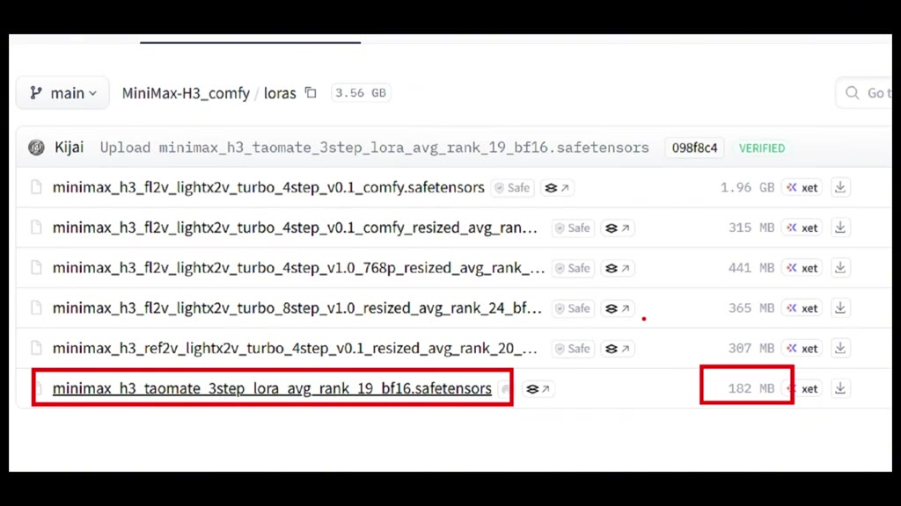Open the 8step_v1.0_resized_avg_rank_24 file
The height and width of the screenshot is (506, 901).
click(x=297, y=308)
